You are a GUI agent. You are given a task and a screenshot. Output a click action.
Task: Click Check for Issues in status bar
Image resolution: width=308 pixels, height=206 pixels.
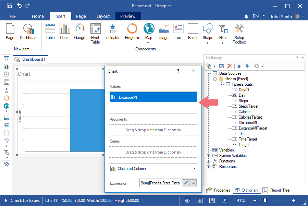25,201
